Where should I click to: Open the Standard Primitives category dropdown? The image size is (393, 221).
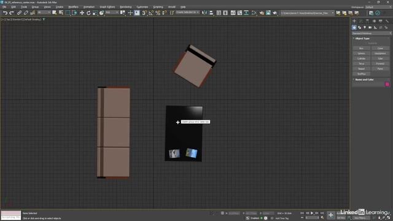(372, 33)
